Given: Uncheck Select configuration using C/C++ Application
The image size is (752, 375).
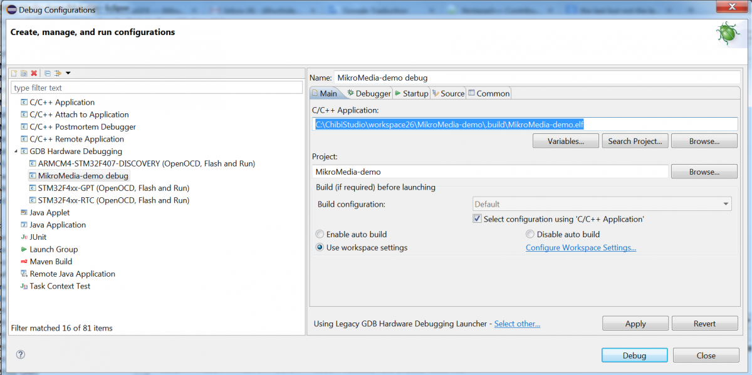Looking at the screenshot, I should pos(478,218).
